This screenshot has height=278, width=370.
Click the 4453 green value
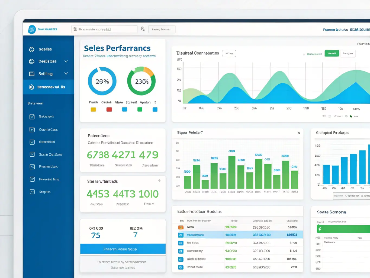coord(98,194)
